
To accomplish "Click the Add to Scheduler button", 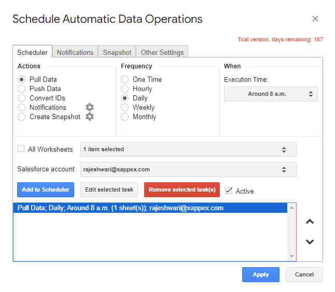I will point(46,189).
